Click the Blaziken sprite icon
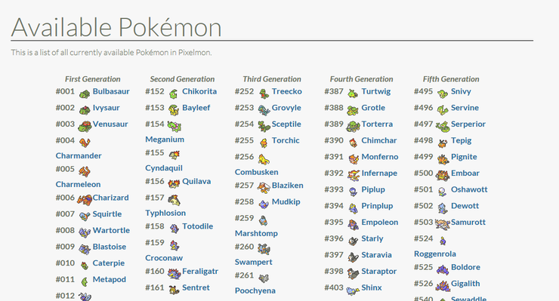Image resolution: width=559 pixels, height=301 pixels. (264, 187)
